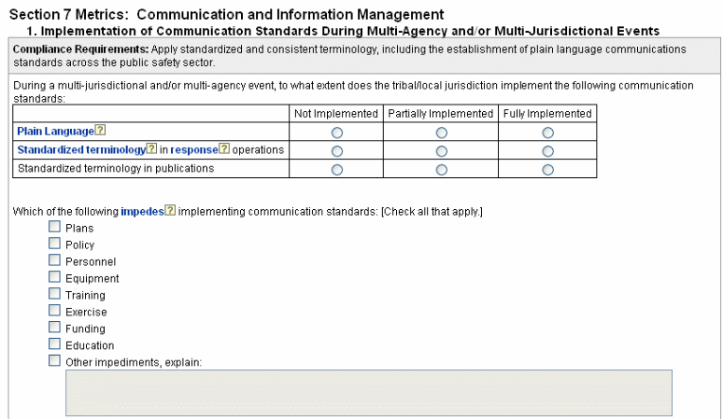Check the Policy checkbox
The width and height of the screenshot is (723, 419).
click(x=54, y=244)
